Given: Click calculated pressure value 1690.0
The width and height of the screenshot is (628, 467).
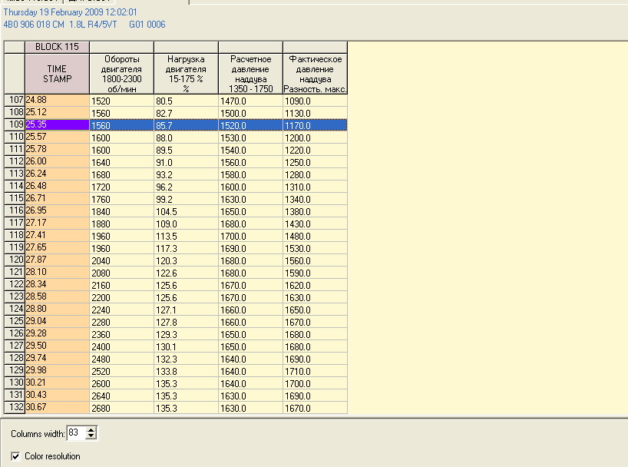Looking at the screenshot, I should tap(251, 248).
